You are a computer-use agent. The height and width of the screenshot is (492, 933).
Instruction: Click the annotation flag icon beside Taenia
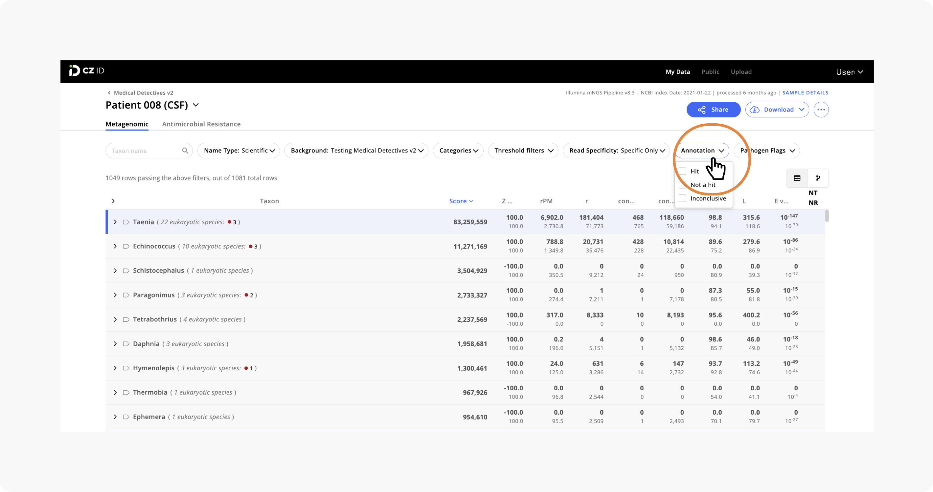click(126, 222)
